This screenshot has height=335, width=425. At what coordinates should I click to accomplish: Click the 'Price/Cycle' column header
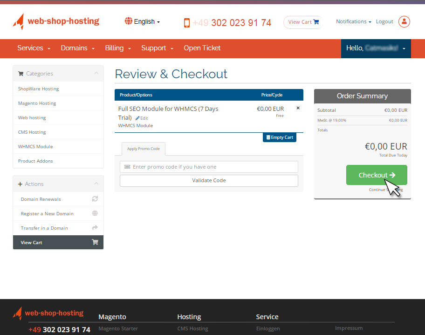point(272,95)
